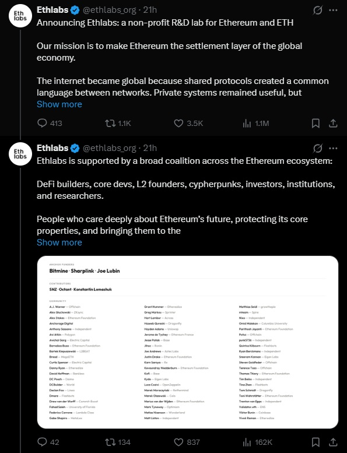This screenshot has width=347, height=453.
Task: Expand first tweet with Show more
Action: pyautogui.click(x=59, y=104)
